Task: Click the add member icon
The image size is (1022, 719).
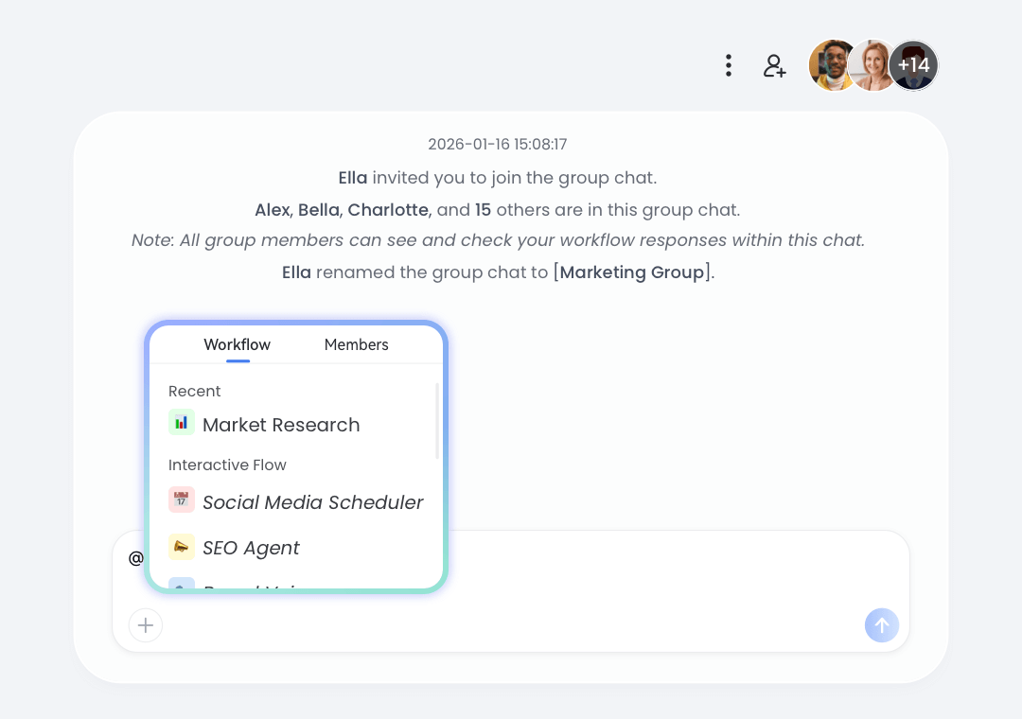Action: pyautogui.click(x=775, y=65)
